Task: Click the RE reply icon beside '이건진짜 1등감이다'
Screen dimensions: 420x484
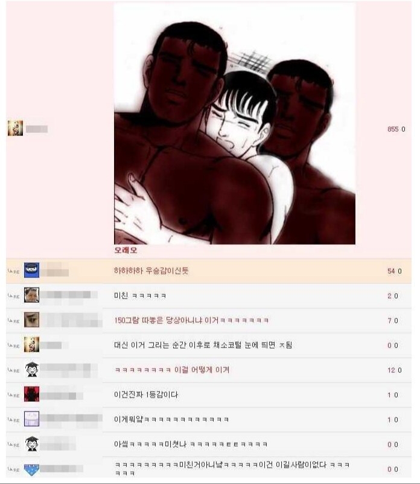Action: click(x=13, y=395)
